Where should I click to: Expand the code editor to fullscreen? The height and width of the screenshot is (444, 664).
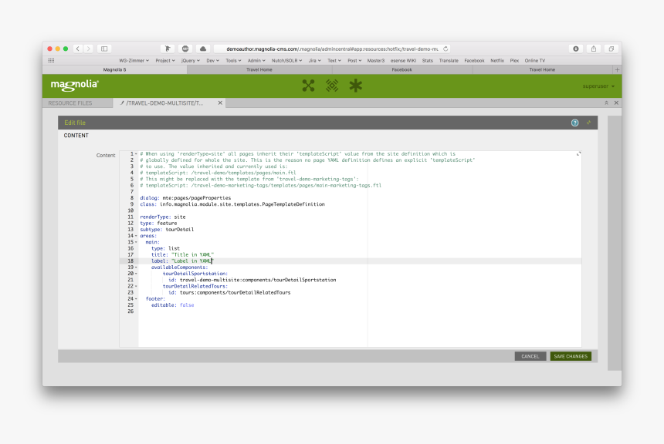pyautogui.click(x=578, y=154)
